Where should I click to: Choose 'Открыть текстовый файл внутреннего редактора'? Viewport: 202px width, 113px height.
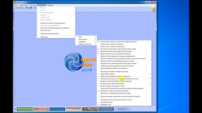tap(124, 76)
